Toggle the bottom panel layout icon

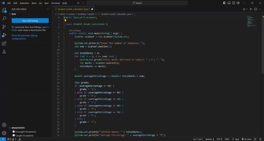229,3
